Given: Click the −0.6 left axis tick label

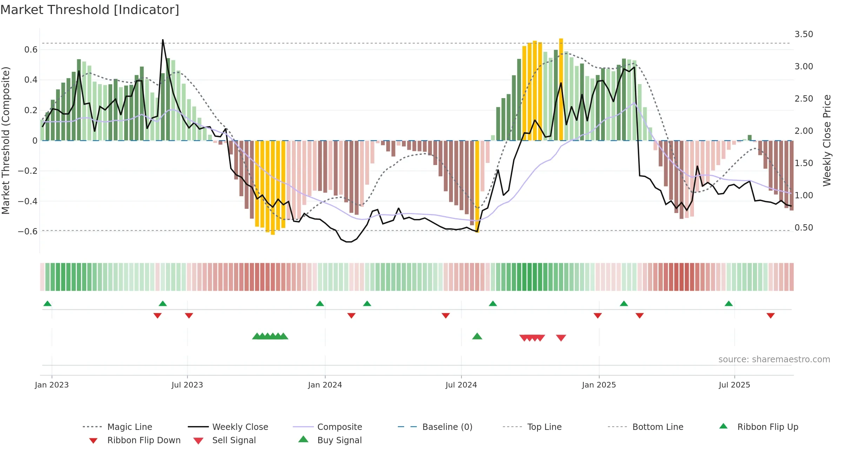Looking at the screenshot, I should coord(28,231).
